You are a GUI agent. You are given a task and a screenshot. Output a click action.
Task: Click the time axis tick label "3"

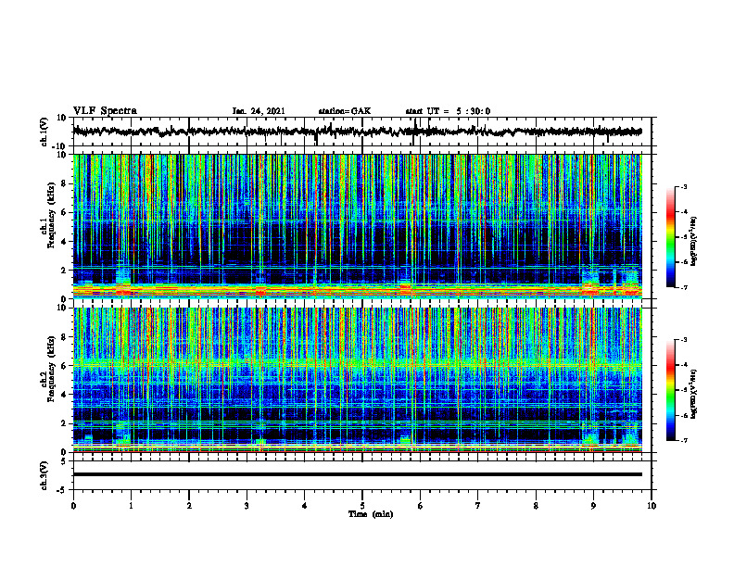tap(247, 506)
